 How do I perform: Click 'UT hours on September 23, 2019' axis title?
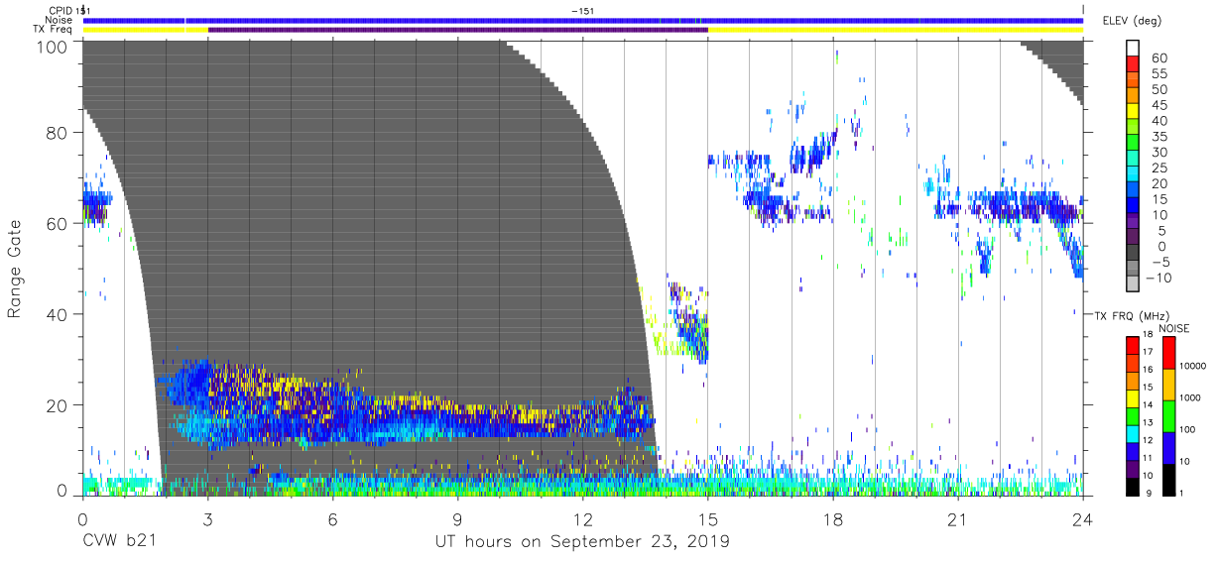click(x=582, y=542)
